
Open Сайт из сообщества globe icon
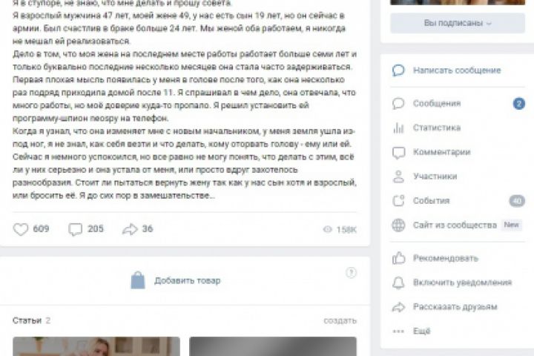point(398,225)
